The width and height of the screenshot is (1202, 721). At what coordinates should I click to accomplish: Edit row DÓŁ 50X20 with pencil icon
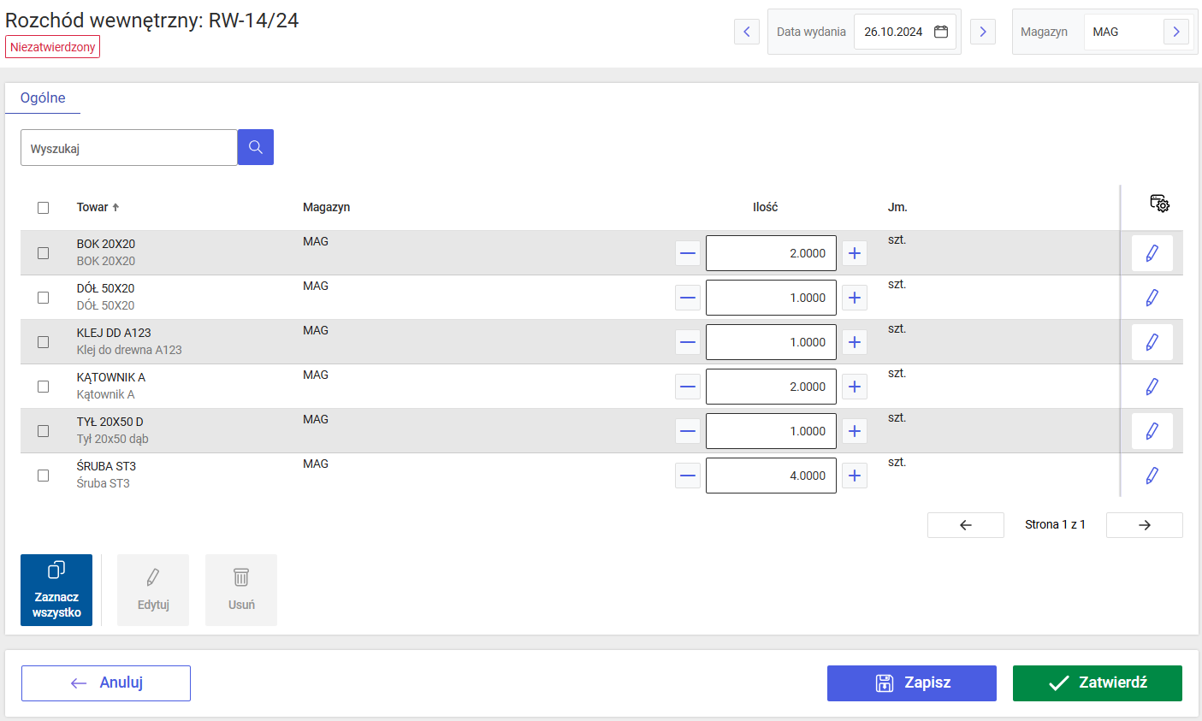1152,298
